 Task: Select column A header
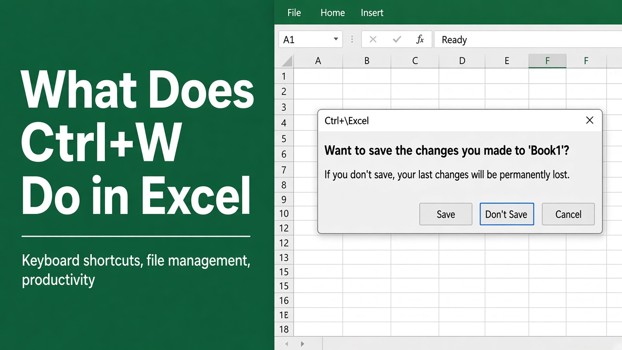(318, 61)
